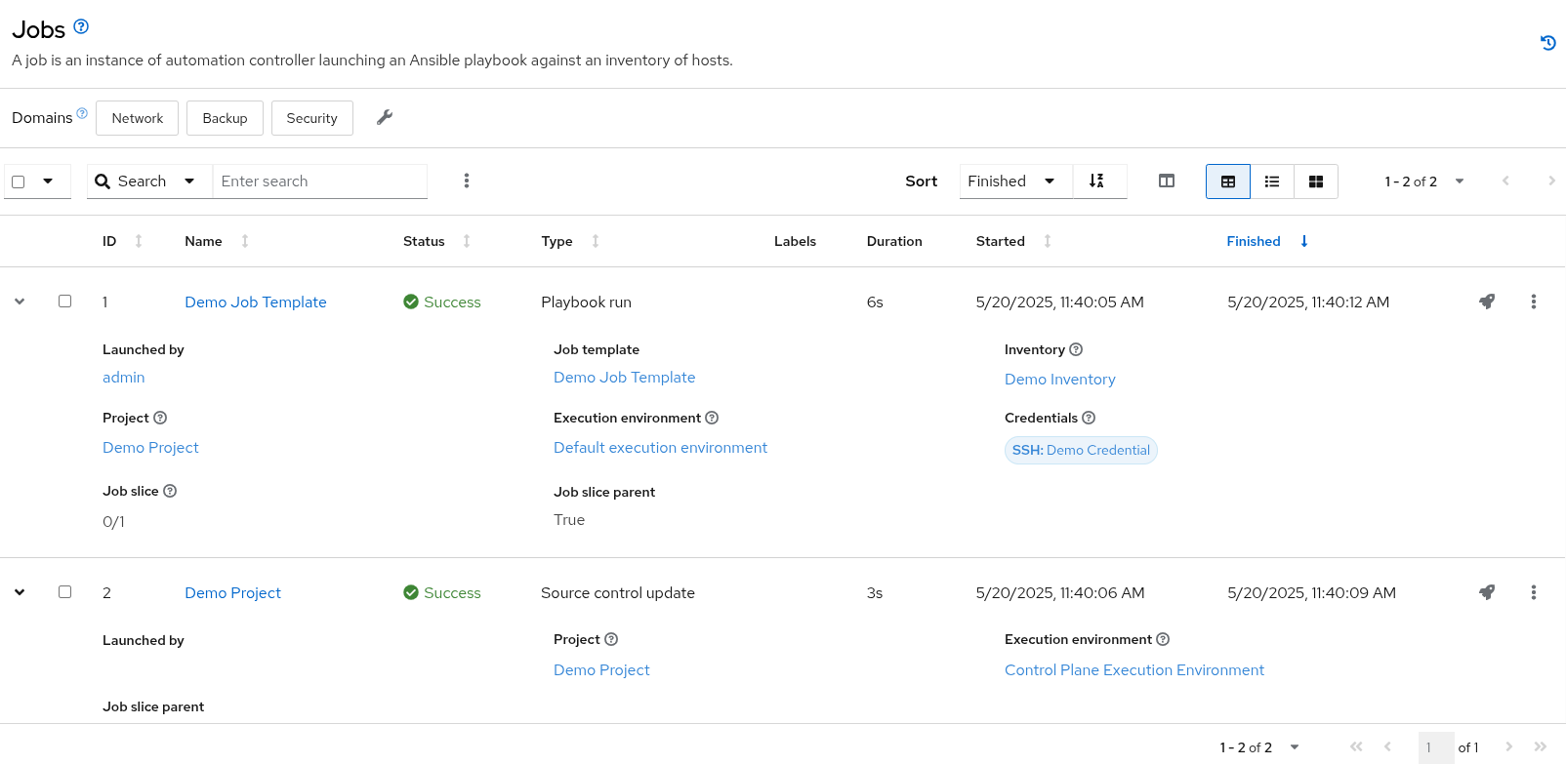Click the Enter search text field
1566x765 pixels.
coord(319,181)
